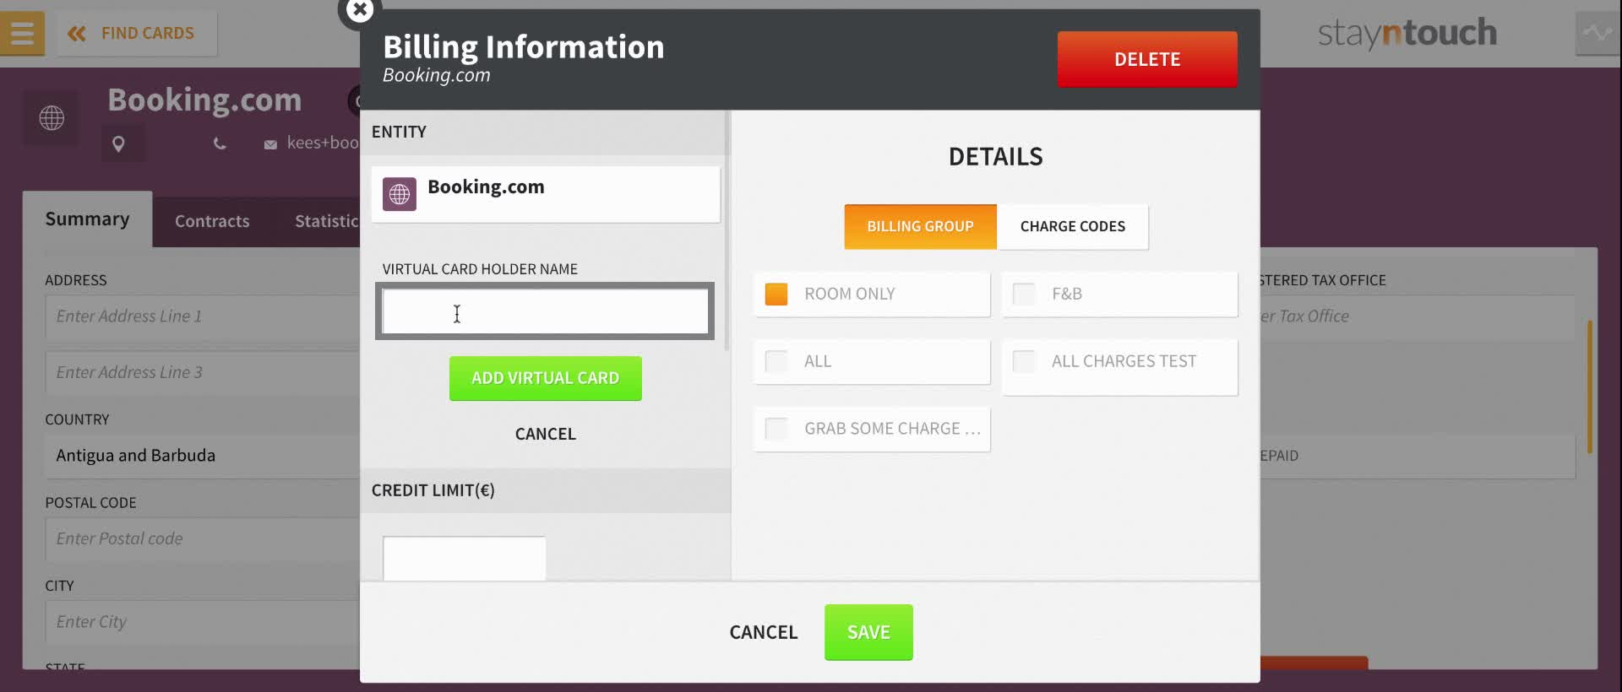Screen dimensions: 1622x692
Task: Check the F&B billing group
Action: [1024, 294]
